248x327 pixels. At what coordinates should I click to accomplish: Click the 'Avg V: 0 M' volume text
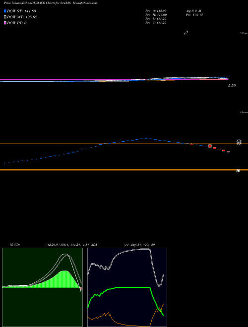[193, 11]
